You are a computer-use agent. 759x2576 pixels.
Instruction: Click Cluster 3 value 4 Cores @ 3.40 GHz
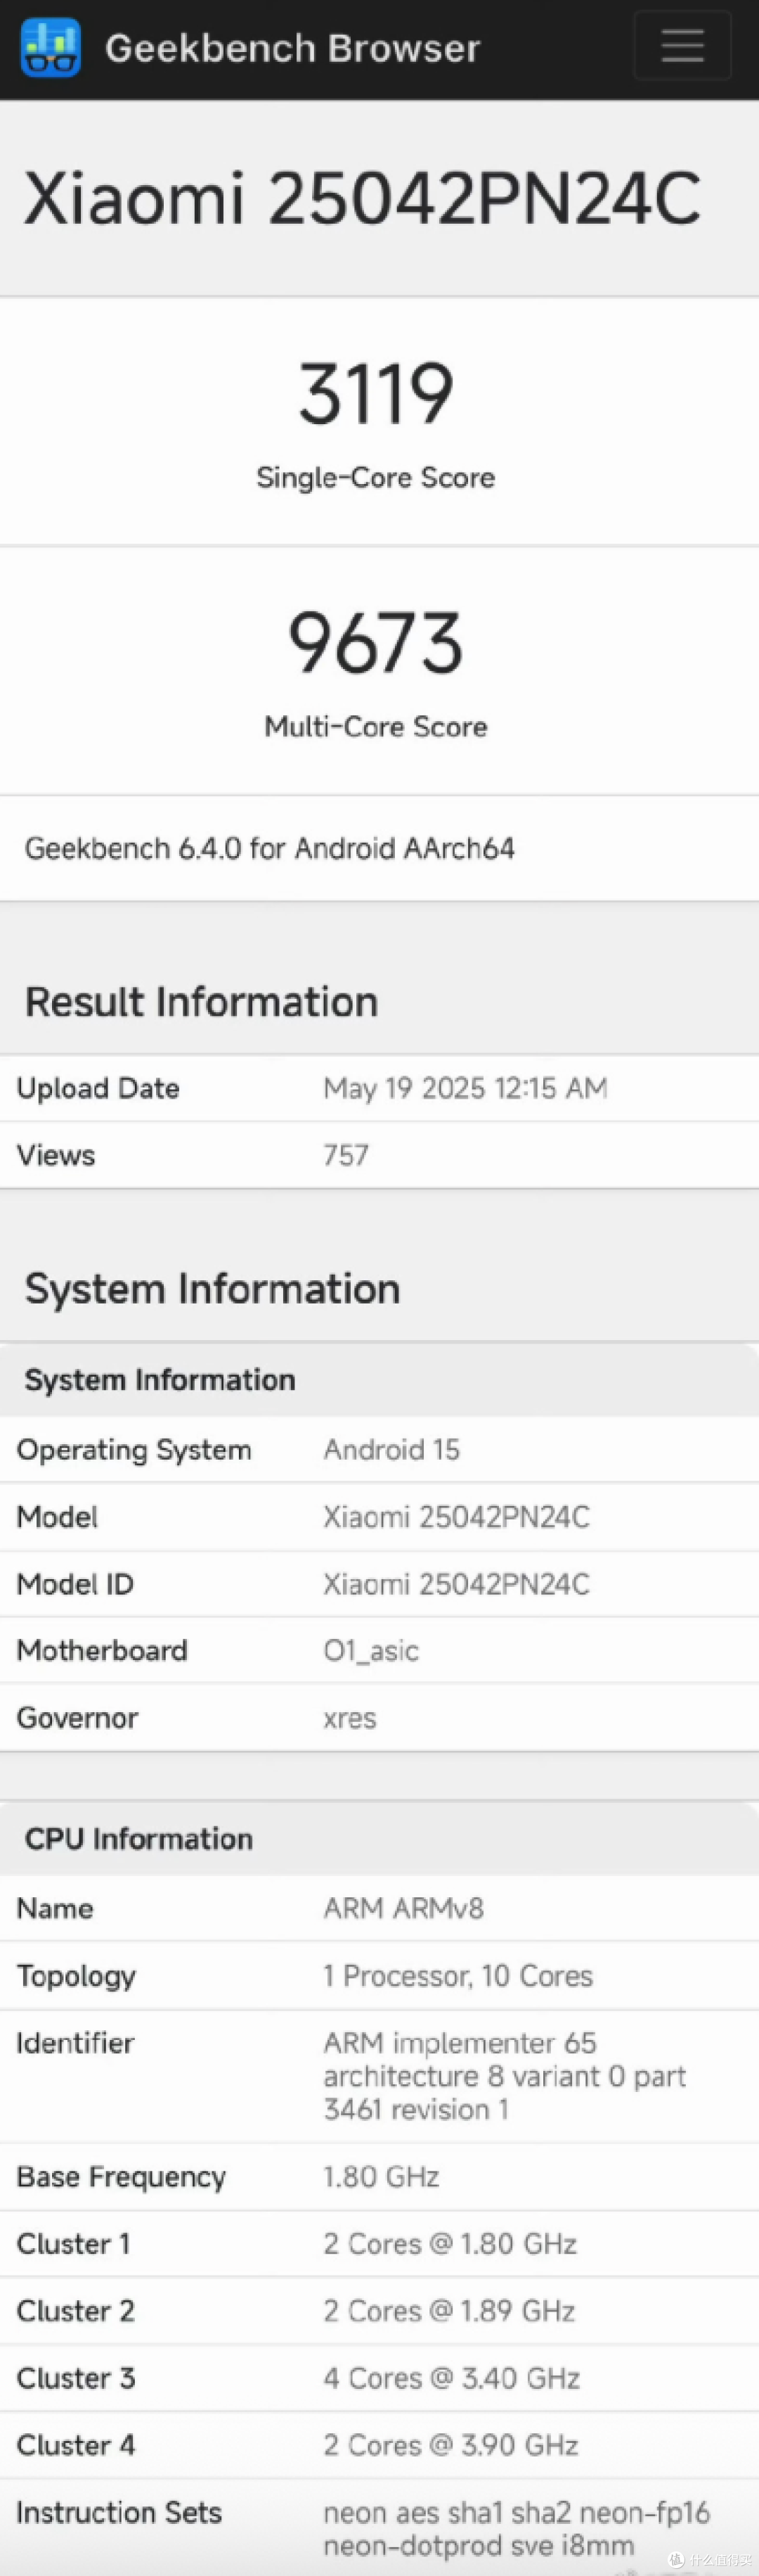451,2378
